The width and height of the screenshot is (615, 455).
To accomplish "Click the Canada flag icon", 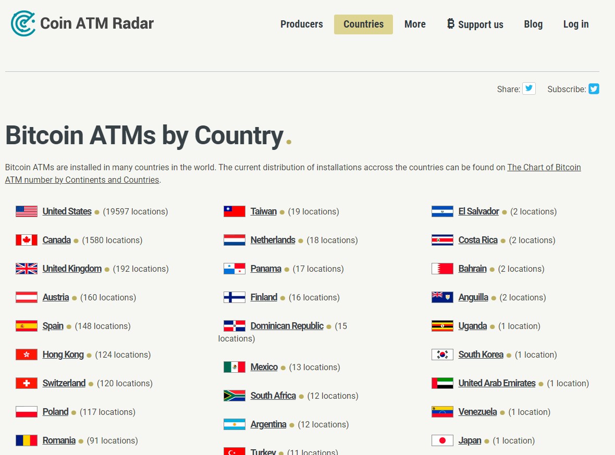I will tap(27, 240).
